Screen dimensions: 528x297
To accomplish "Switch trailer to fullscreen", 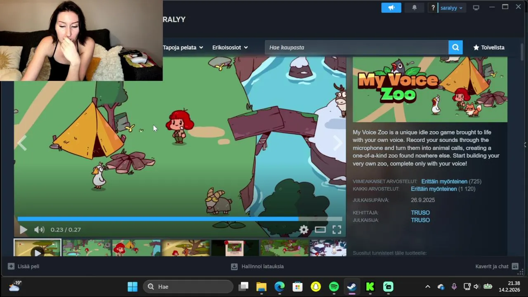I will click(337, 230).
